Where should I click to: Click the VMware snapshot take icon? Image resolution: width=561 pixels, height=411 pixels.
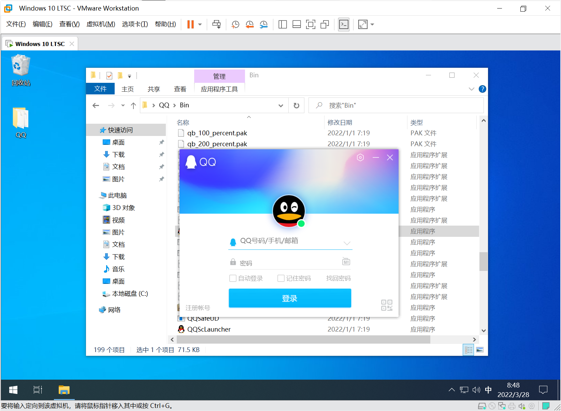point(235,25)
